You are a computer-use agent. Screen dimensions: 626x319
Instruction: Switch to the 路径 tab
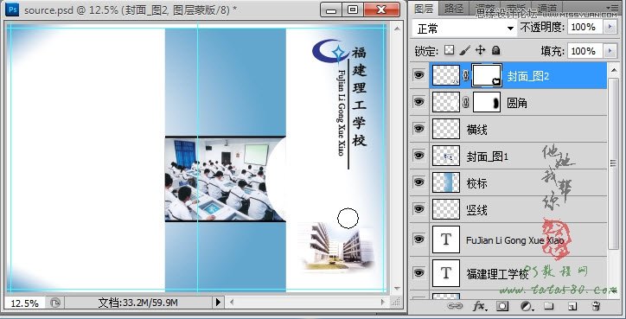[454, 9]
